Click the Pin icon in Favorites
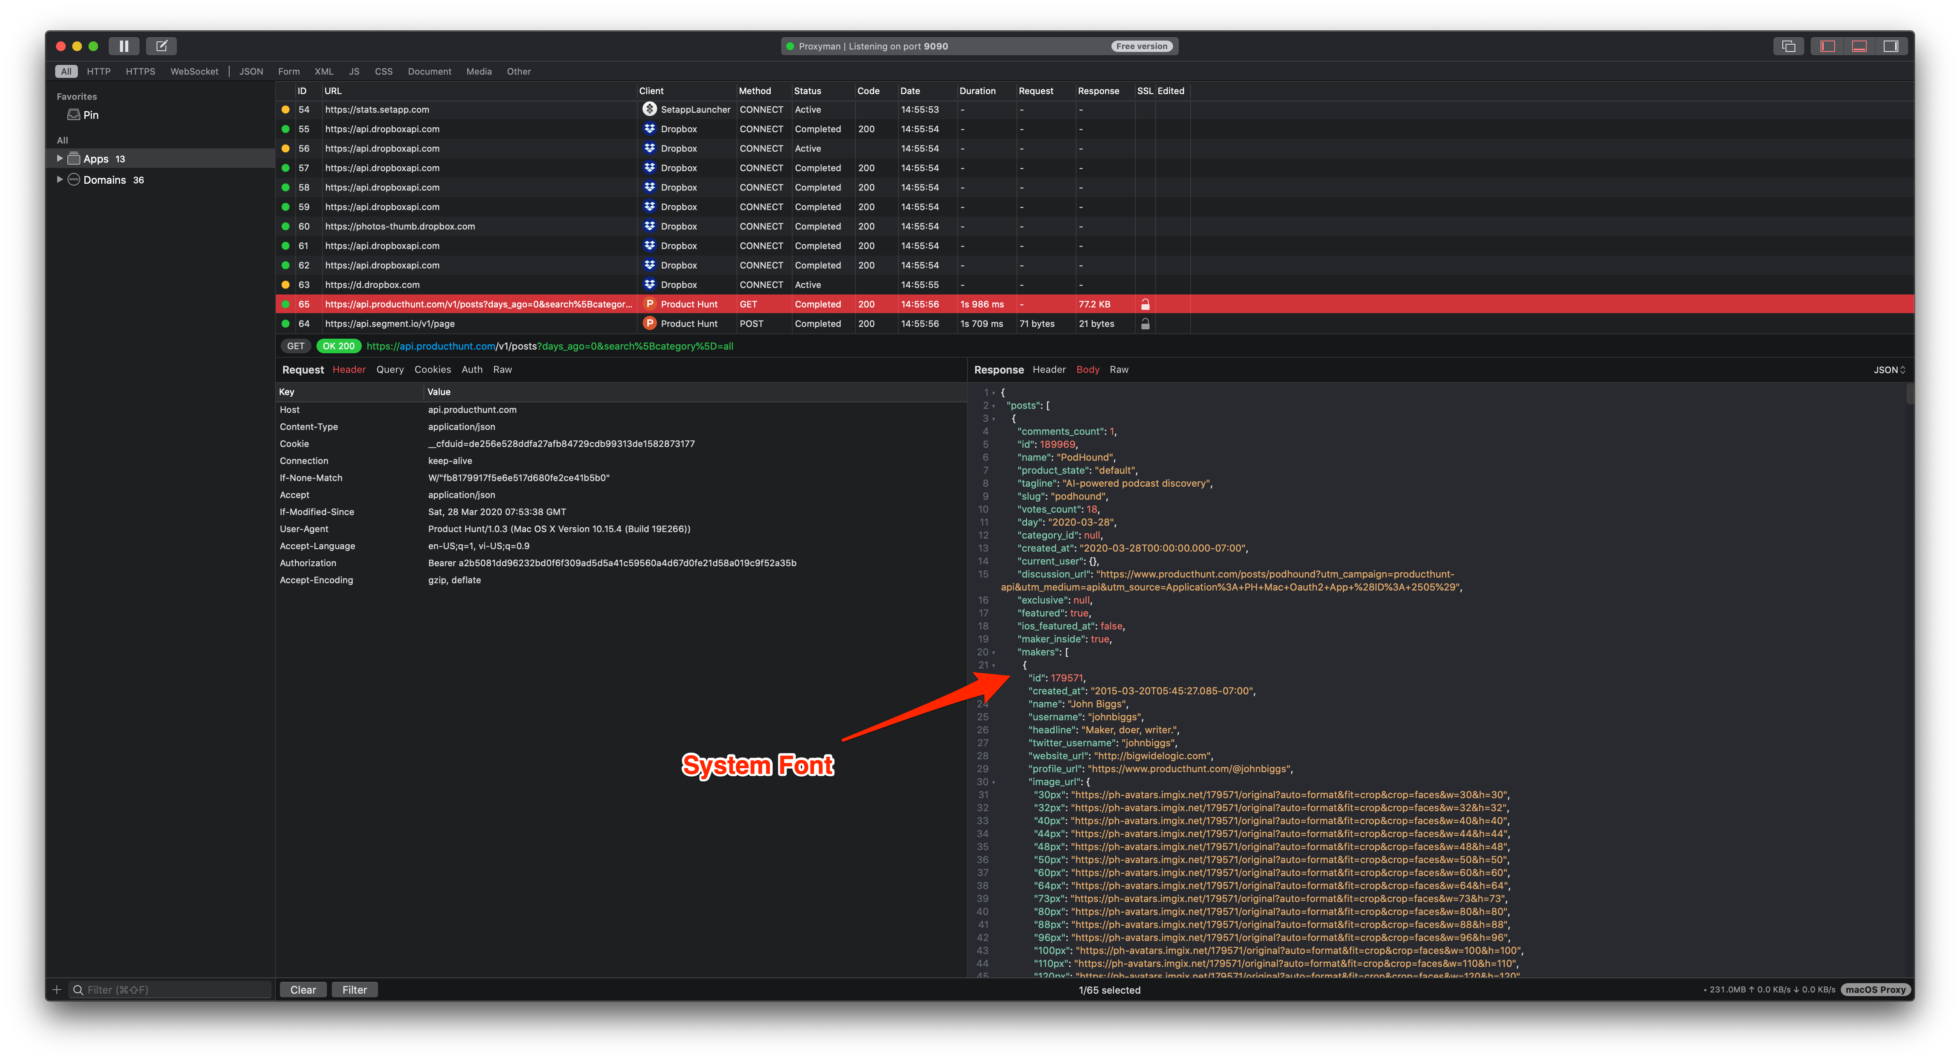 point(74,115)
